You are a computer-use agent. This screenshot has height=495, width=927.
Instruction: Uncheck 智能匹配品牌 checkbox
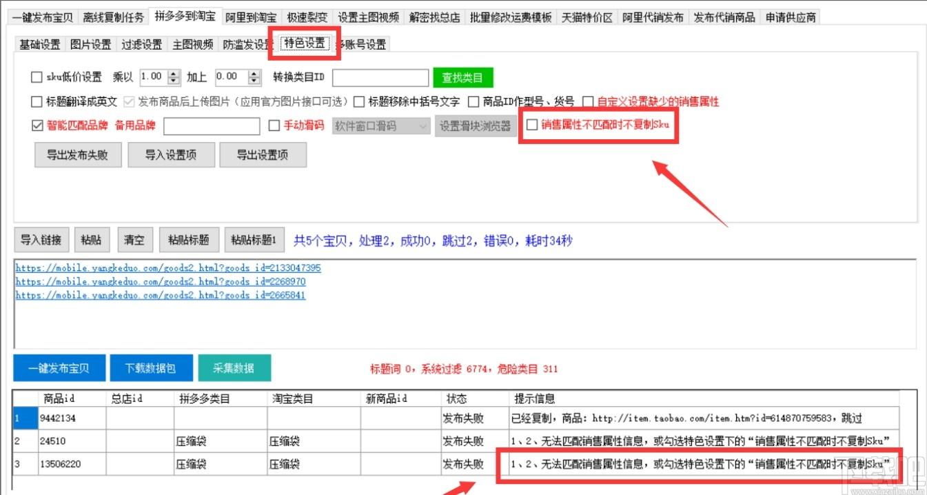[x=37, y=125]
